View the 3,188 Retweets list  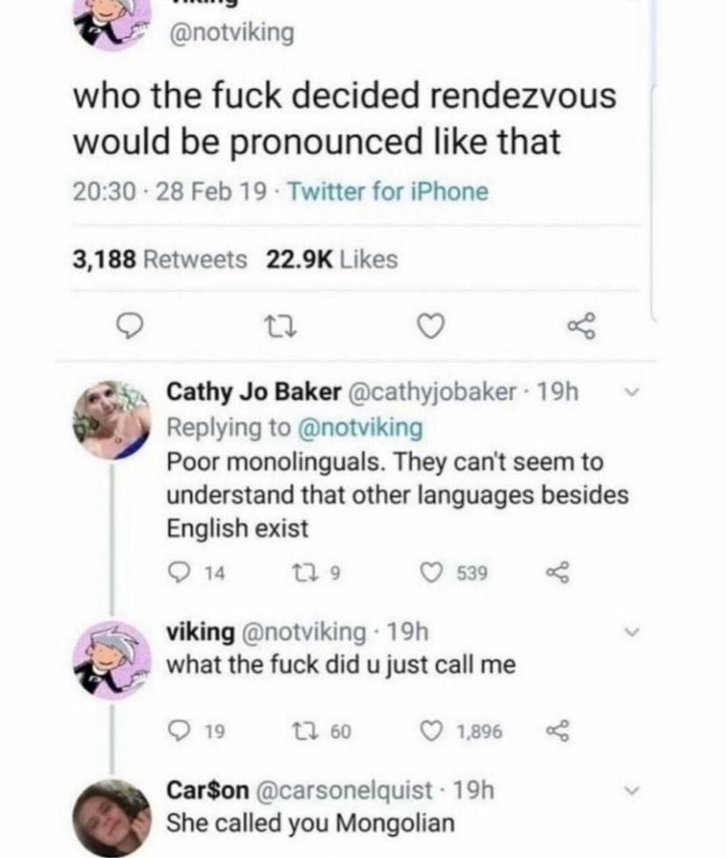[x=160, y=260]
